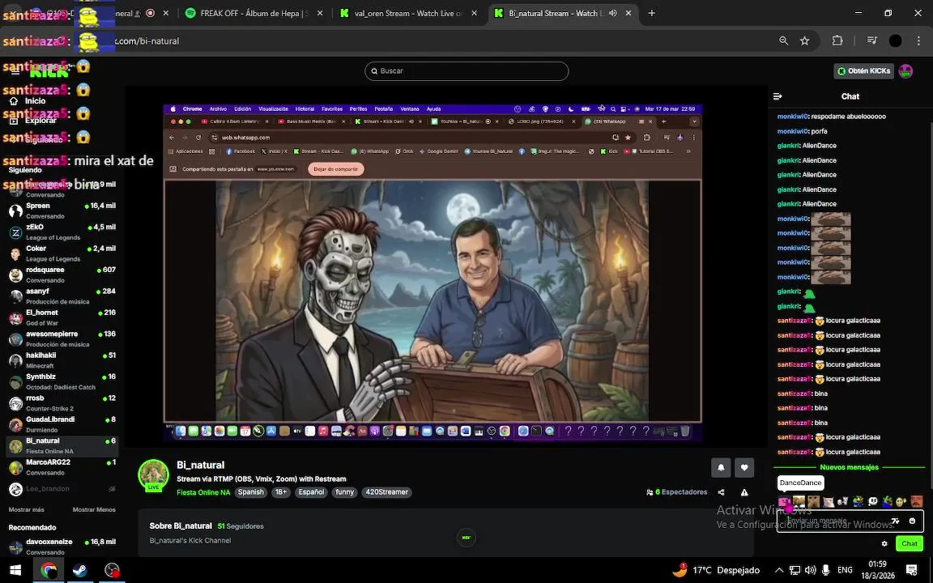Open rrosb Counter-Strike 2 channel
This screenshot has width=933, height=583.
pos(62,403)
